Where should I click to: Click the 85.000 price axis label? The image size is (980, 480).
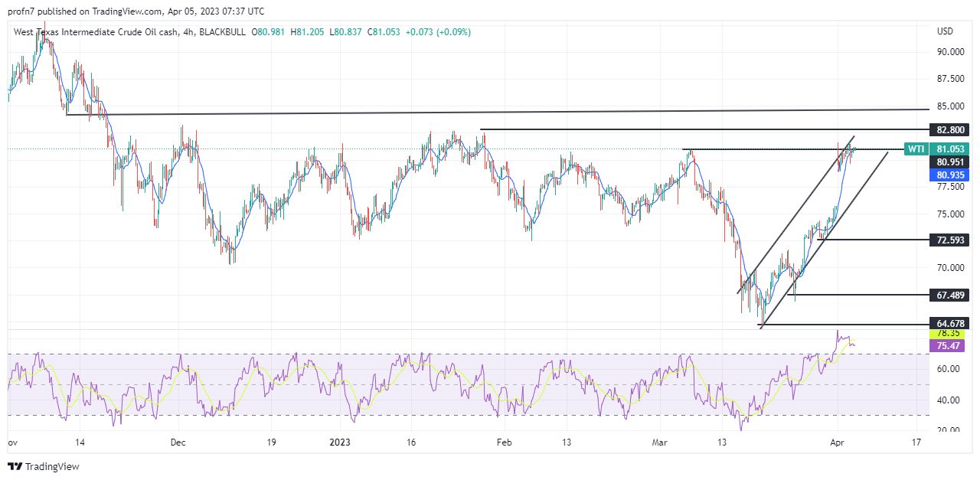click(x=950, y=106)
